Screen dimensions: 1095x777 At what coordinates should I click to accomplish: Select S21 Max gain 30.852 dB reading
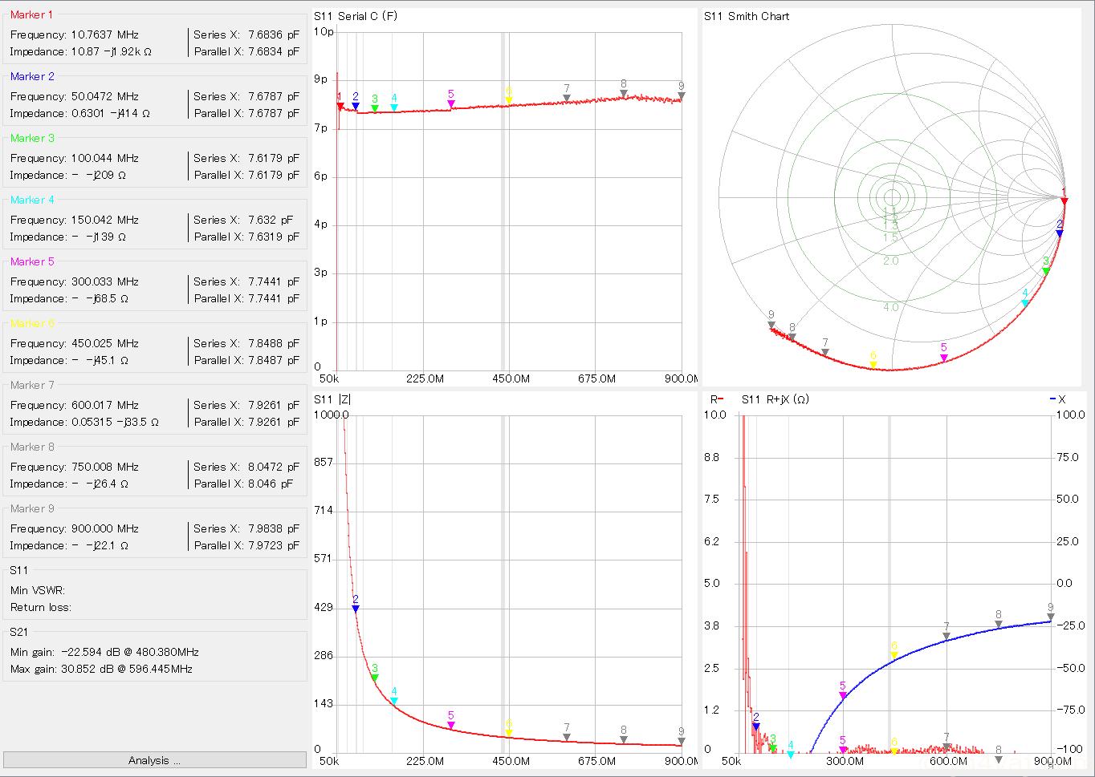[101, 669]
